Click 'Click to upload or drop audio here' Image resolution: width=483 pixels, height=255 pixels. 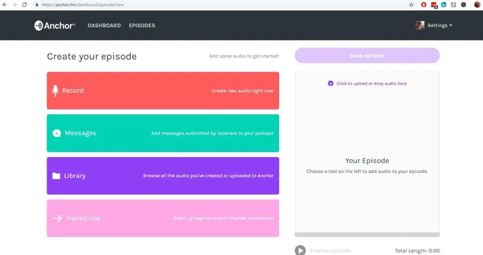click(372, 83)
